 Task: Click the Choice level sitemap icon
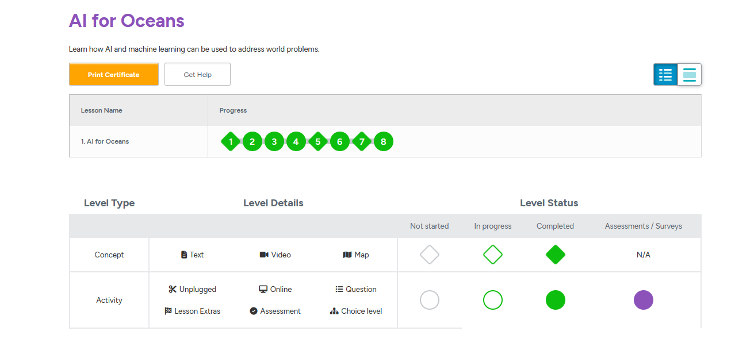(x=334, y=311)
